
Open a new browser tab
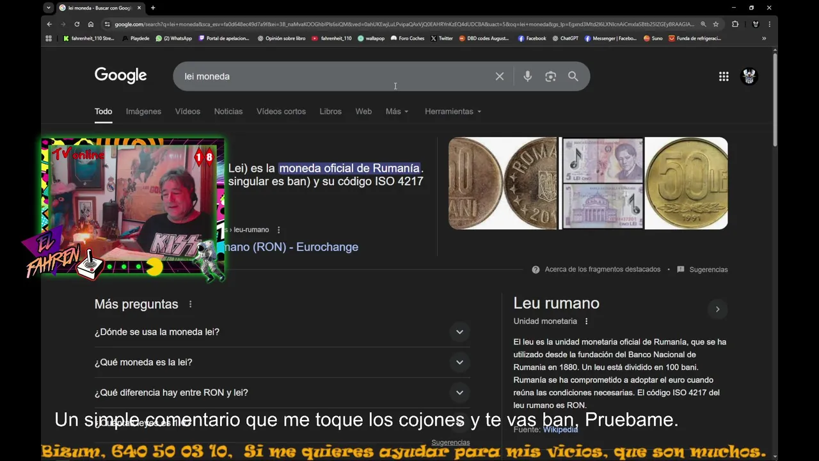click(153, 8)
